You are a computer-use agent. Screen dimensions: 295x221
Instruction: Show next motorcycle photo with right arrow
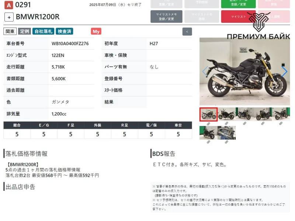pyautogui.click(x=284, y=71)
